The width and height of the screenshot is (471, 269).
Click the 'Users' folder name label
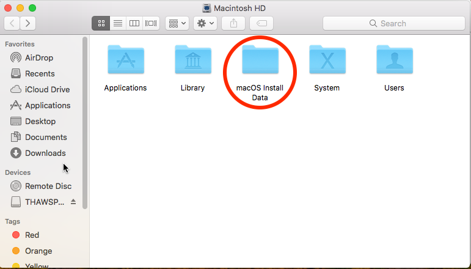pyautogui.click(x=394, y=88)
